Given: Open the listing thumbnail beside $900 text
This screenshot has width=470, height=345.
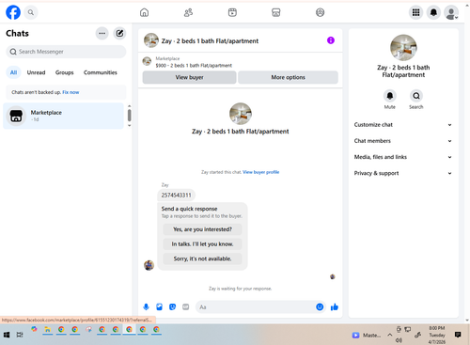Looking at the screenshot, I should [147, 61].
